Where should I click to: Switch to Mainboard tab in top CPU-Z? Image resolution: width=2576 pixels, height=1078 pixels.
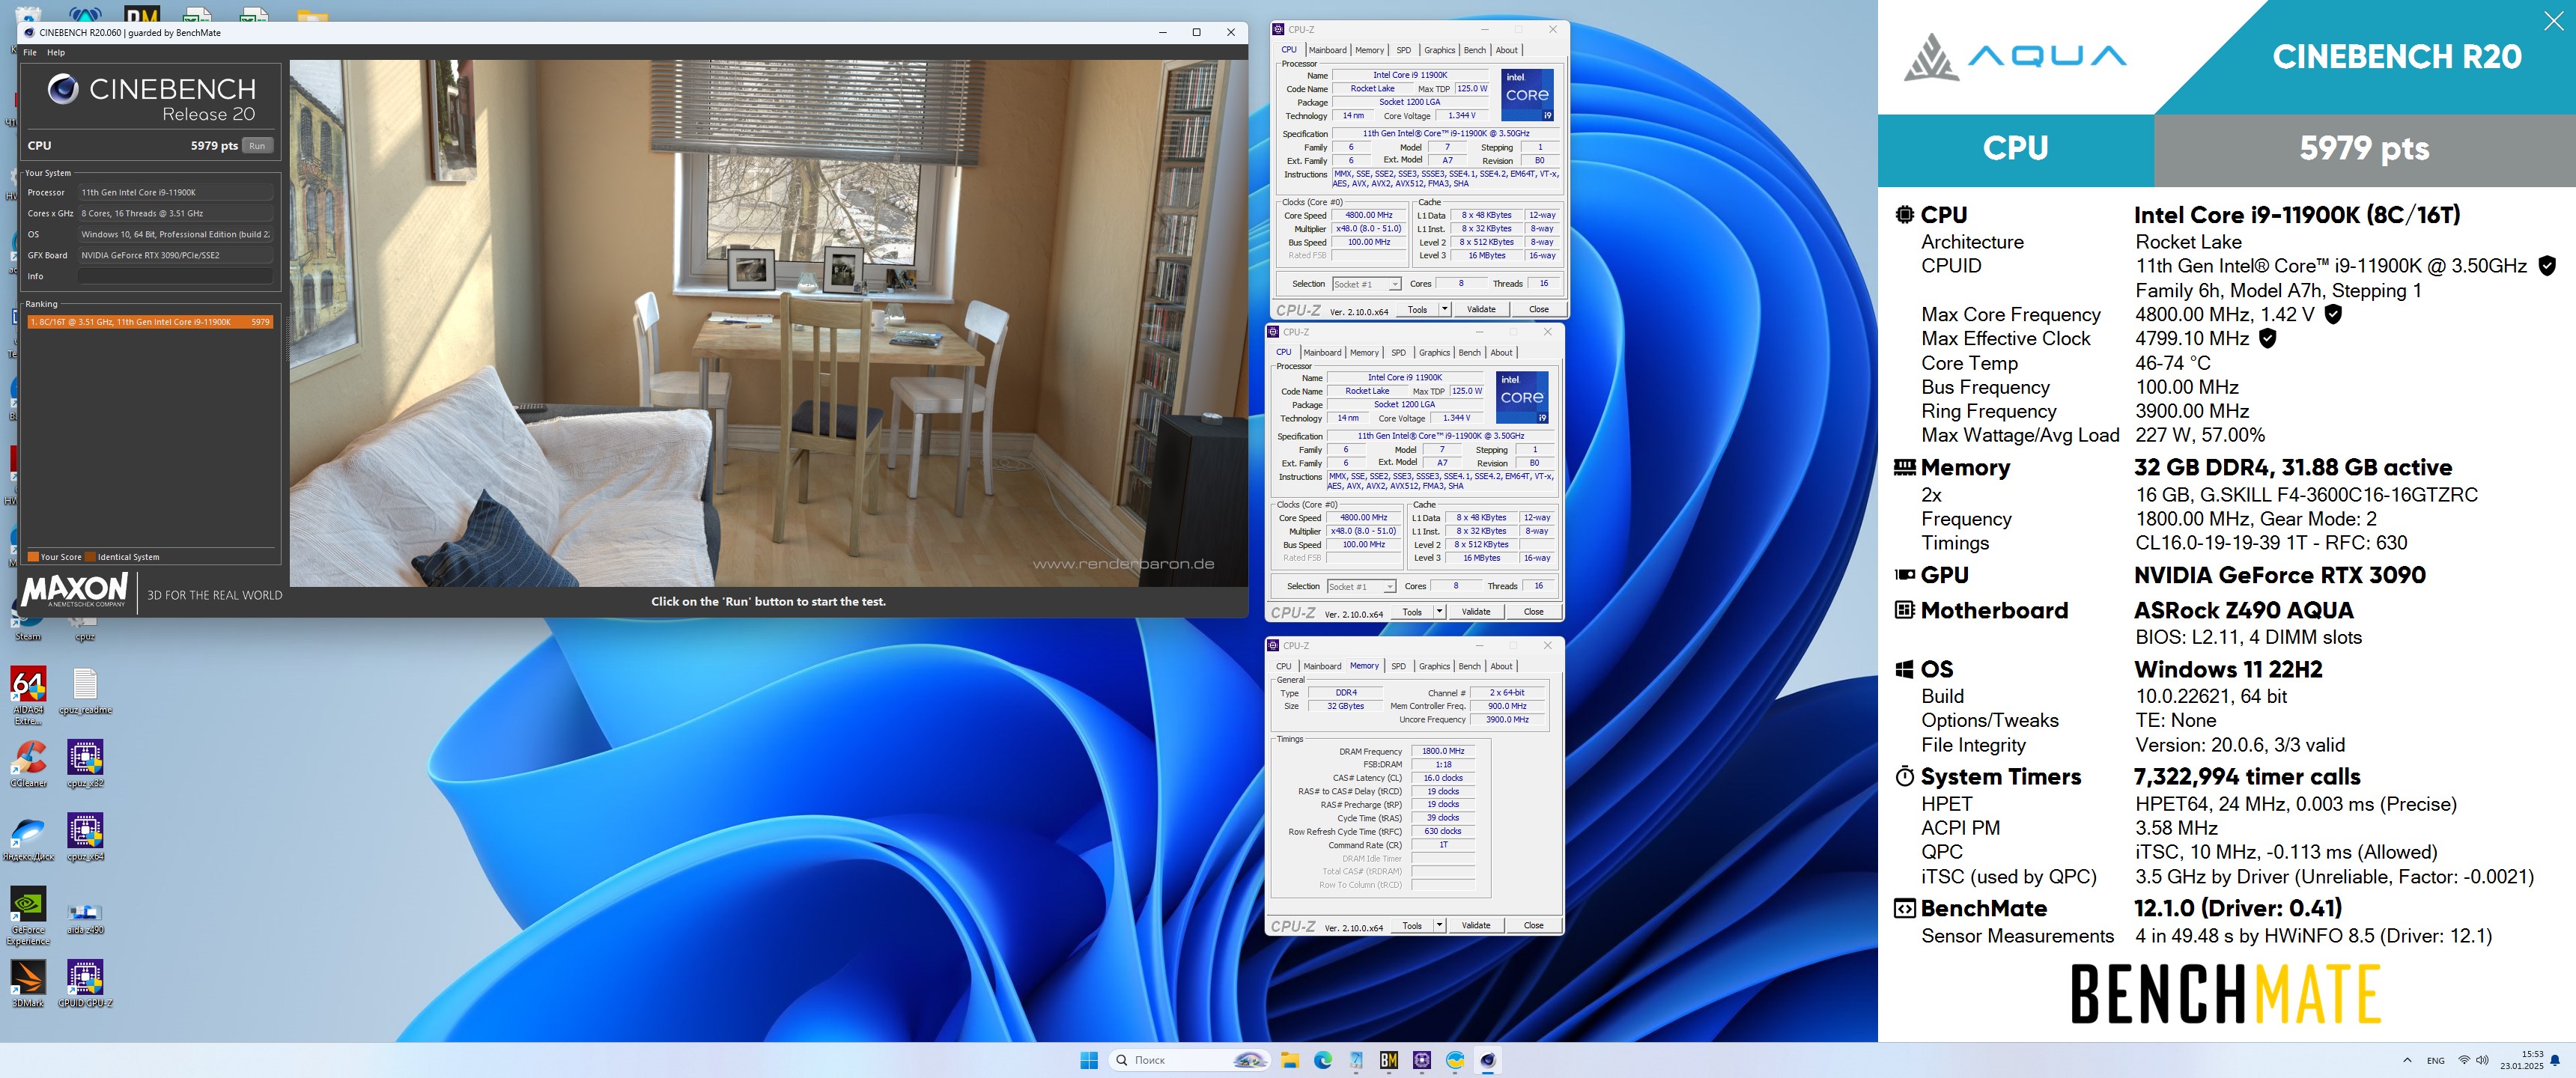pyautogui.click(x=1327, y=50)
